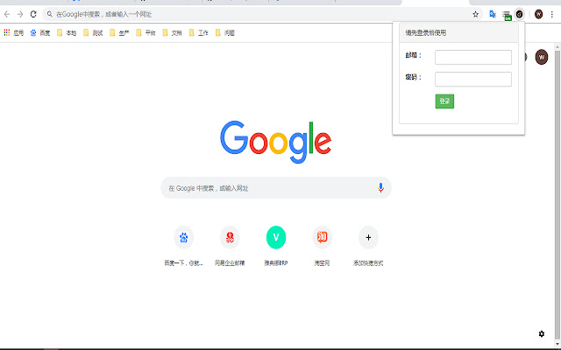
Task: Start voice search with the microphone icon
Action: [x=380, y=187]
